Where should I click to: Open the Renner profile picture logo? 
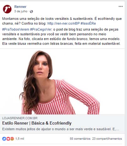[x=7, y=9]
